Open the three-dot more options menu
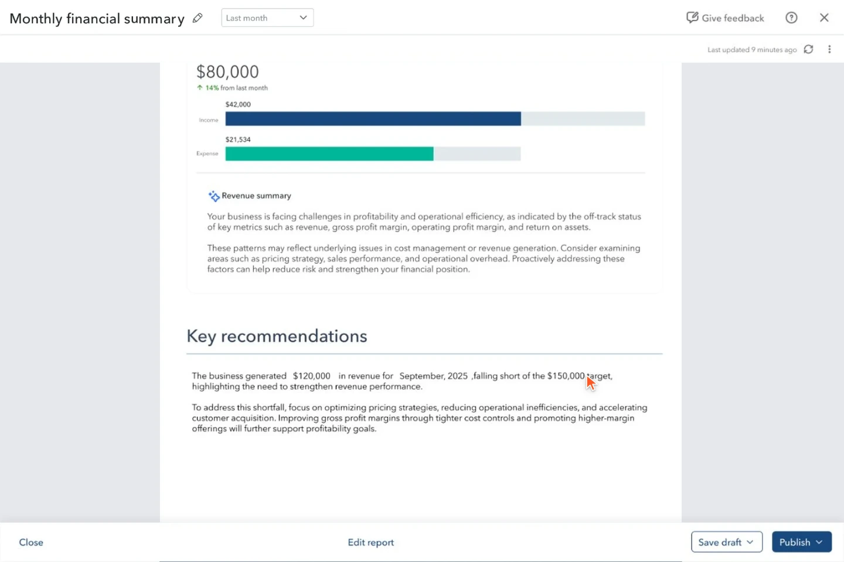This screenshot has width=844, height=562. [x=829, y=49]
